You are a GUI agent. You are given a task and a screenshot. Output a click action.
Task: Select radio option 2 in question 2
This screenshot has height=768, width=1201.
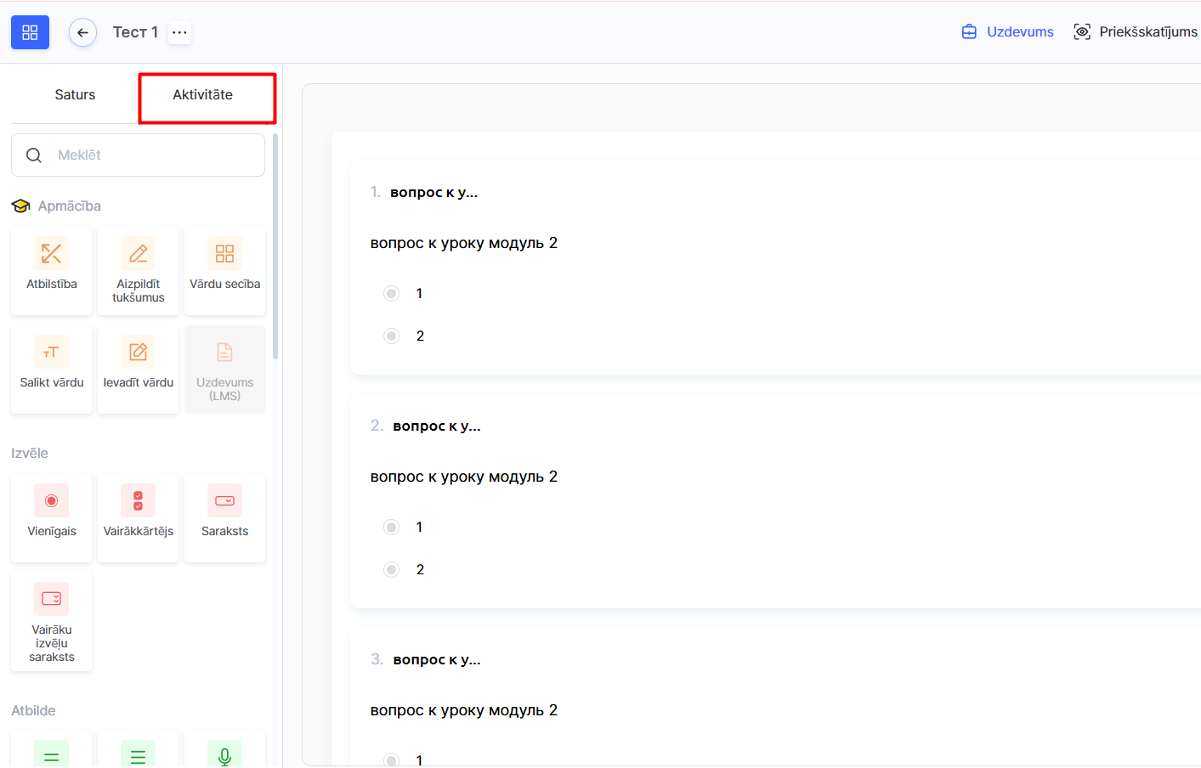click(391, 570)
